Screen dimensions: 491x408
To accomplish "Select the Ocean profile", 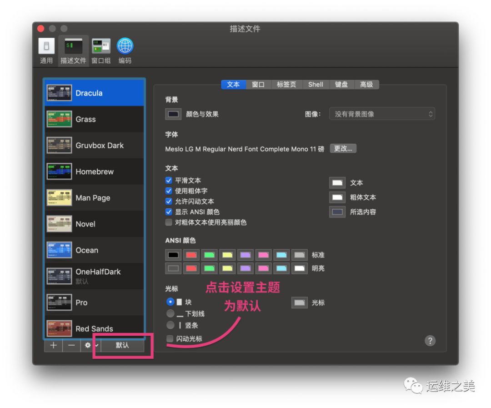I will click(94, 250).
